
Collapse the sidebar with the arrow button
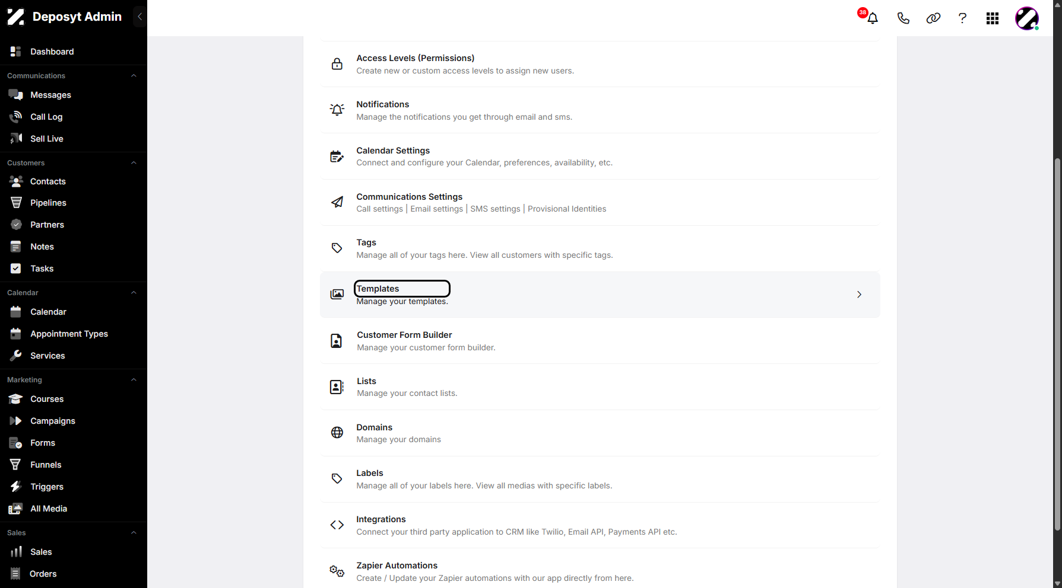[140, 17]
